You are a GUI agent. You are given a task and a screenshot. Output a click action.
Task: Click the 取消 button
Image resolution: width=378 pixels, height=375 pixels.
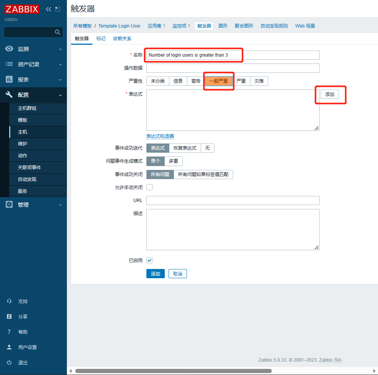pos(178,274)
